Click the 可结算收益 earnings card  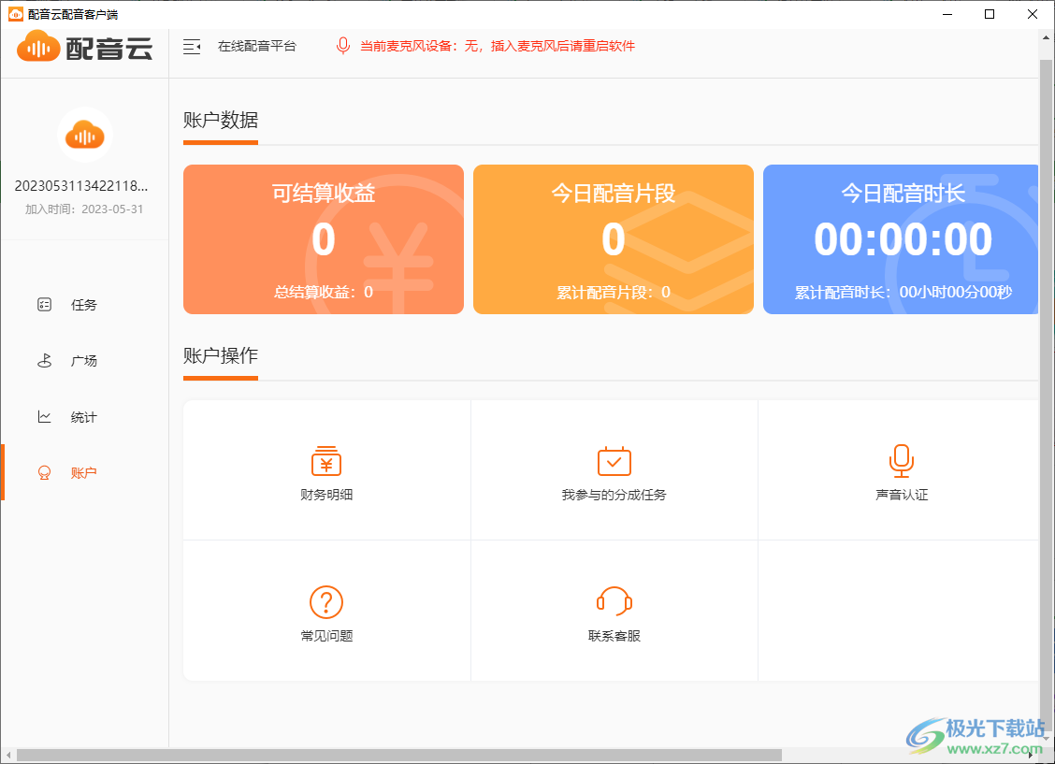pos(323,238)
